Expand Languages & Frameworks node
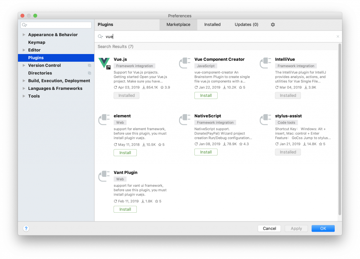360x259 pixels. coord(24,88)
